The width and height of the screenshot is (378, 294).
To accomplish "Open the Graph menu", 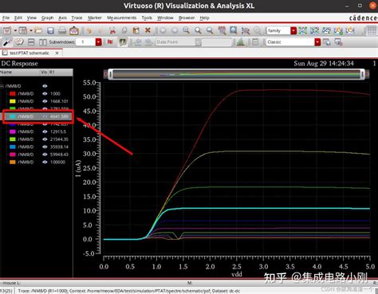I will coord(47,18).
